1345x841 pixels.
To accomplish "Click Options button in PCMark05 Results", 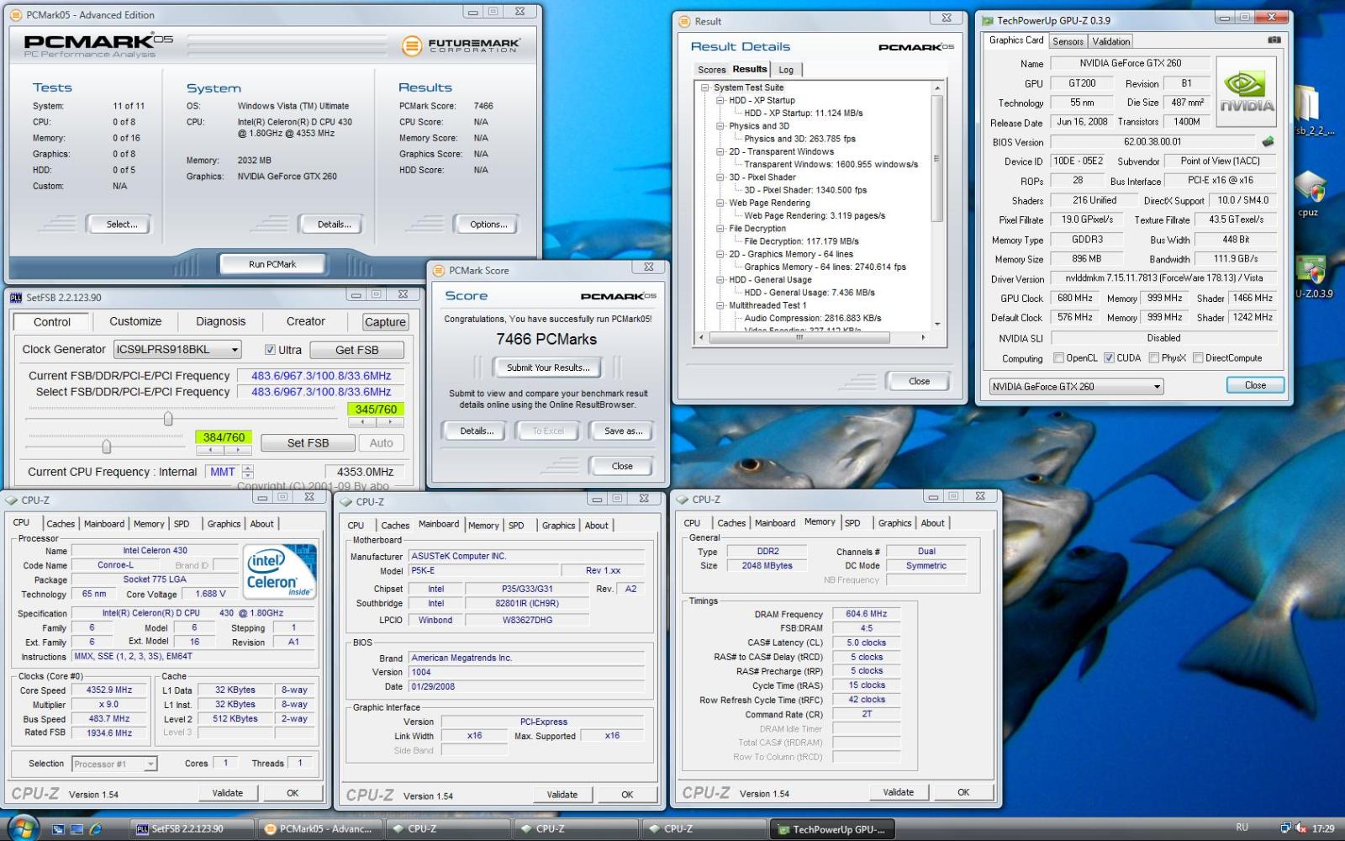I will 488,225.
